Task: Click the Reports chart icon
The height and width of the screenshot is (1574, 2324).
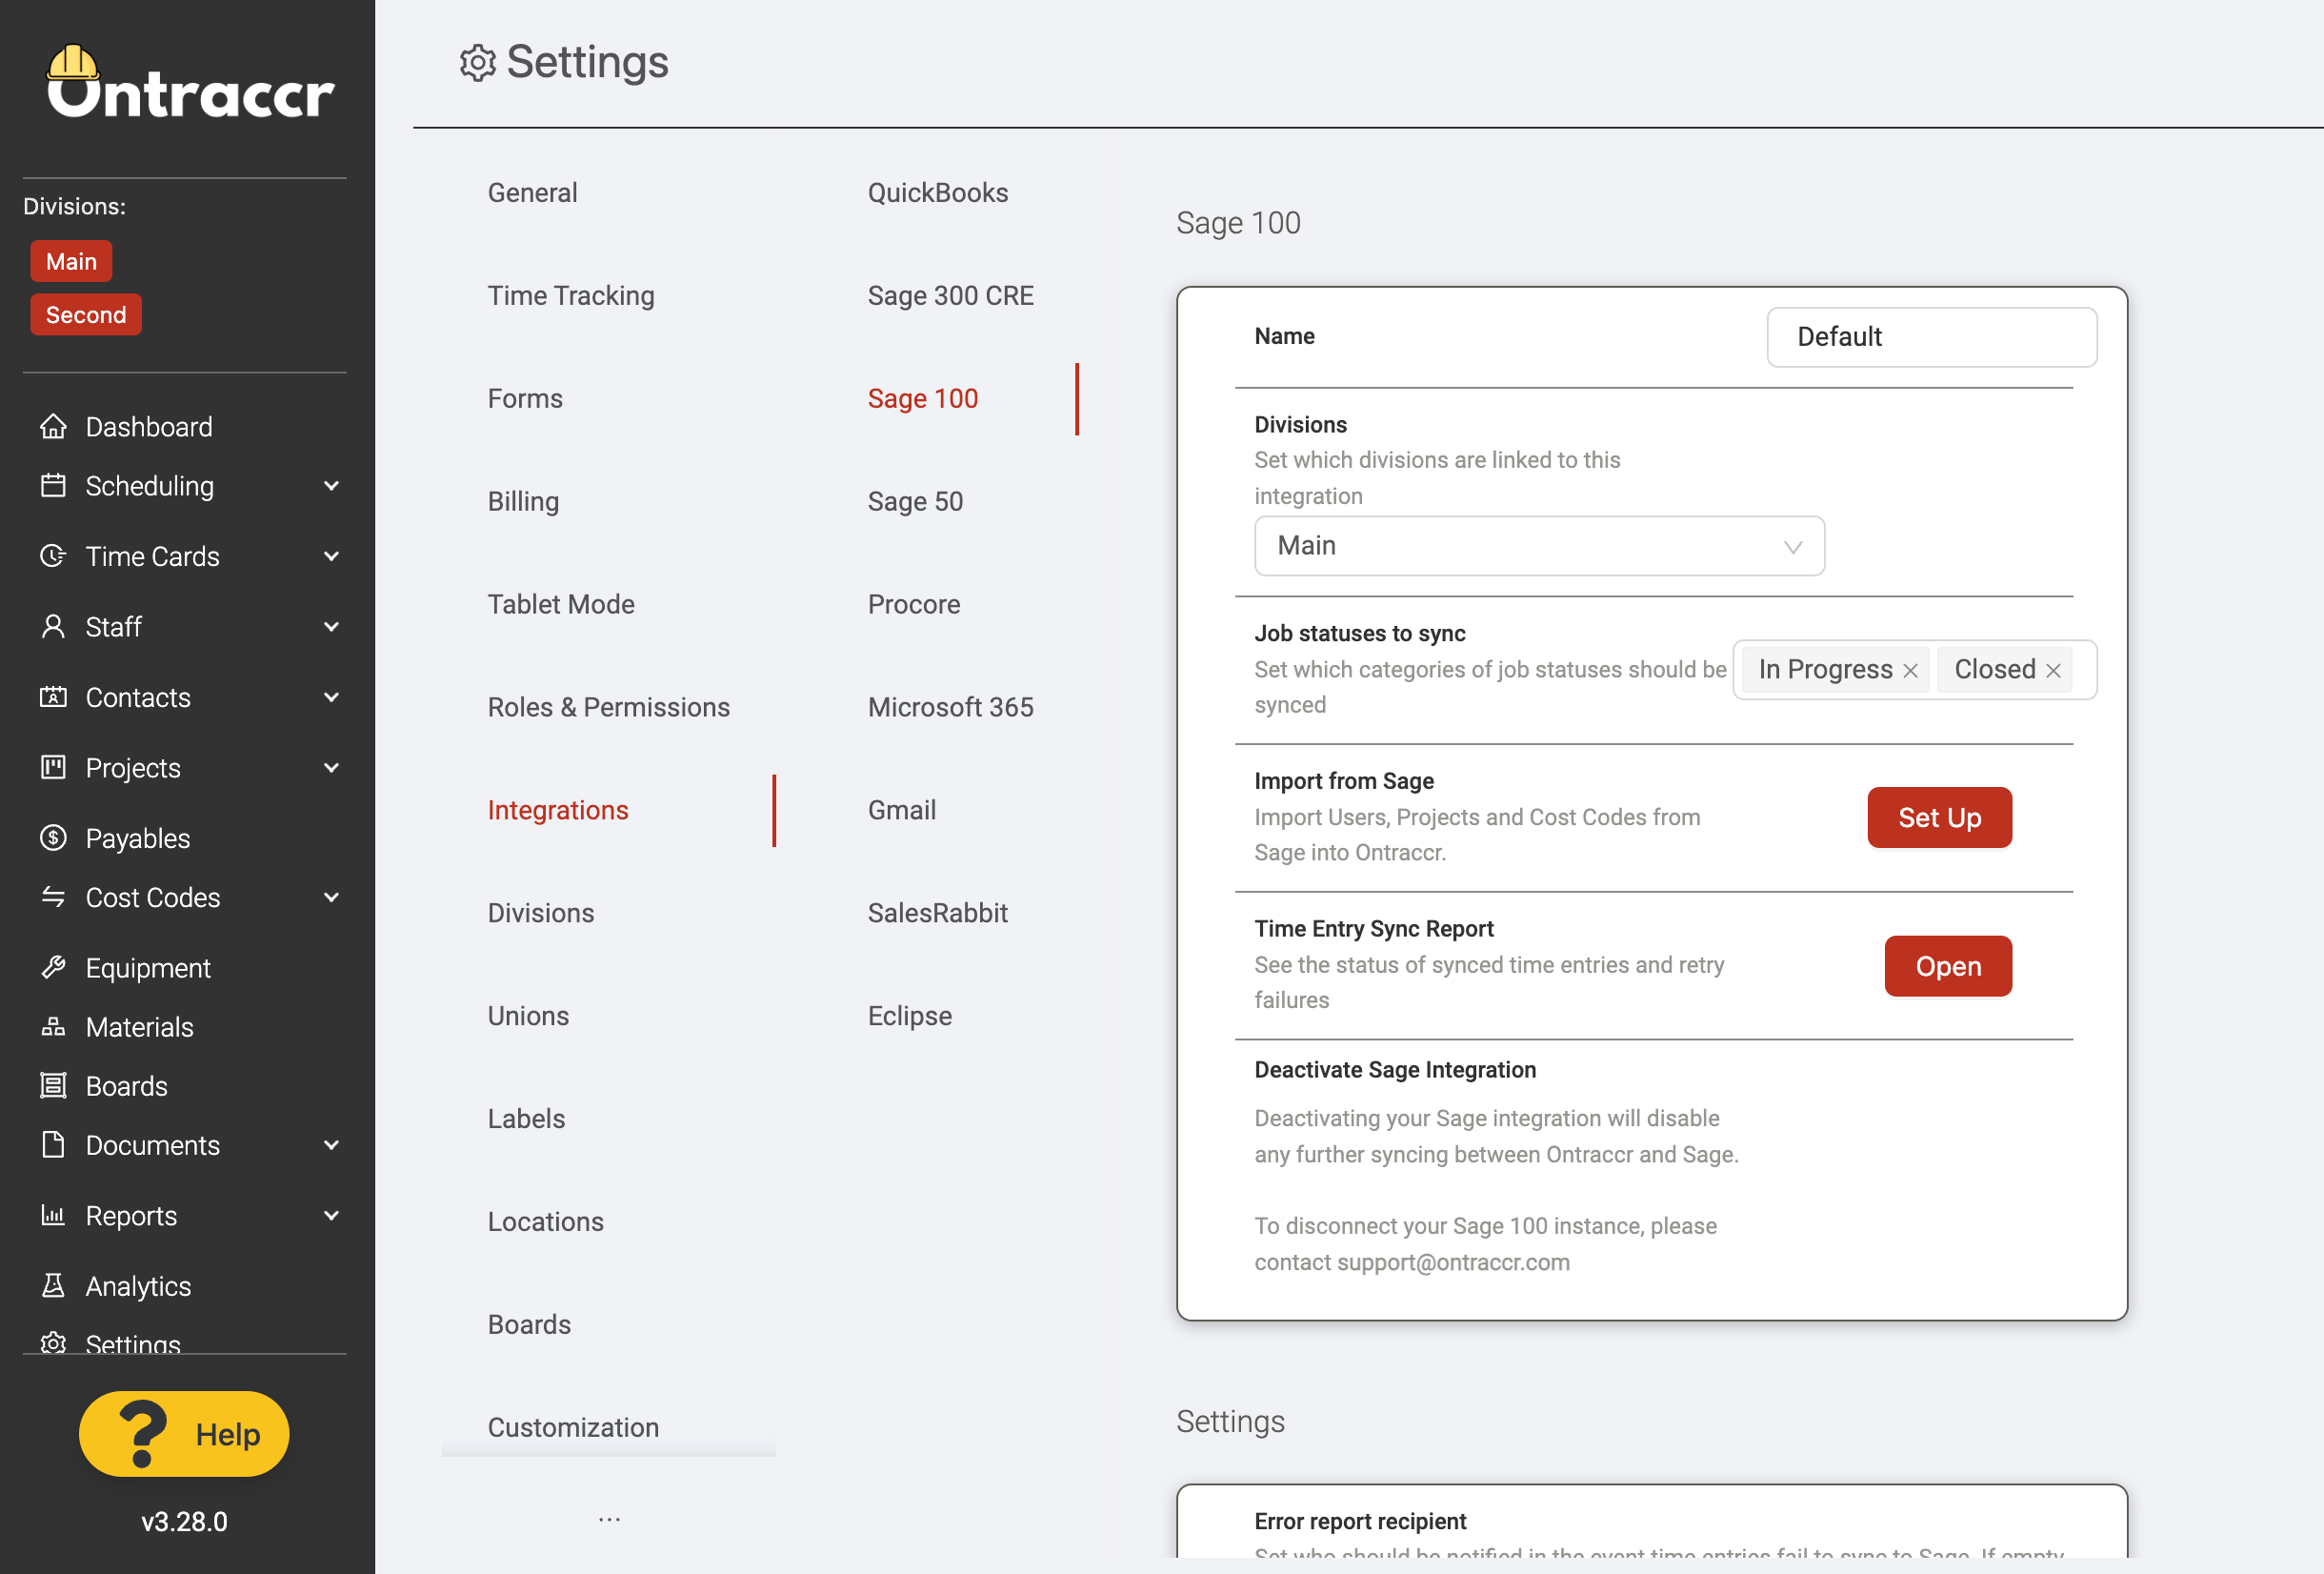Action: click(x=53, y=1215)
